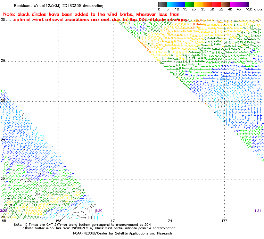The image size is (264, 239).
Task: Click the '40' color scale label
Action: (230, 9)
